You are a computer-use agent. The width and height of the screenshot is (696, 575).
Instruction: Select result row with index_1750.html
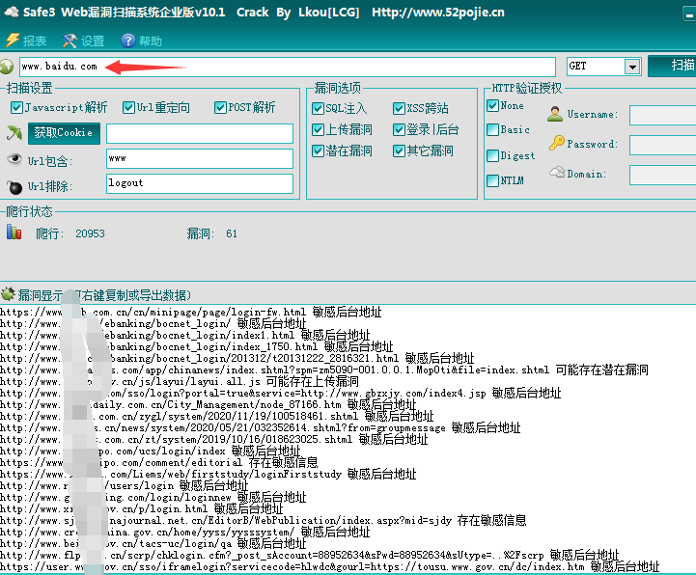coord(197,347)
